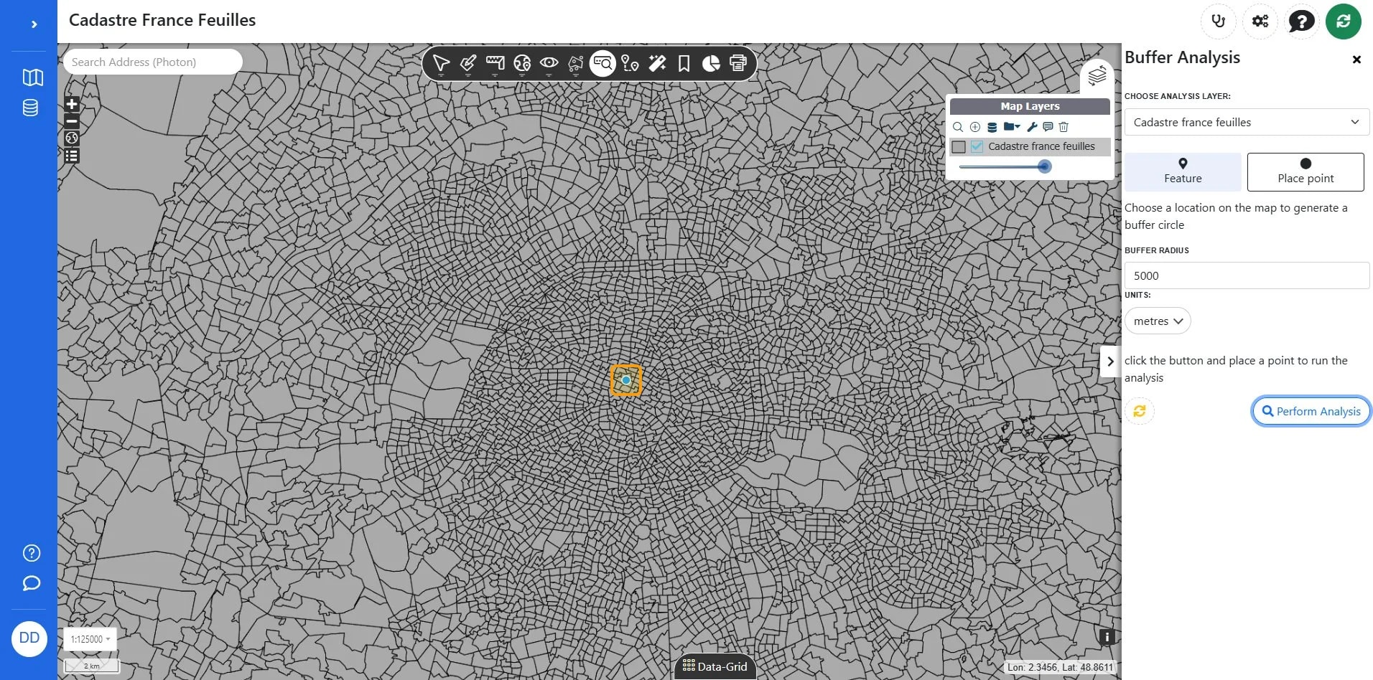The height and width of the screenshot is (680, 1373).
Task: Open the help question icon in sidebar
Action: tap(32, 553)
